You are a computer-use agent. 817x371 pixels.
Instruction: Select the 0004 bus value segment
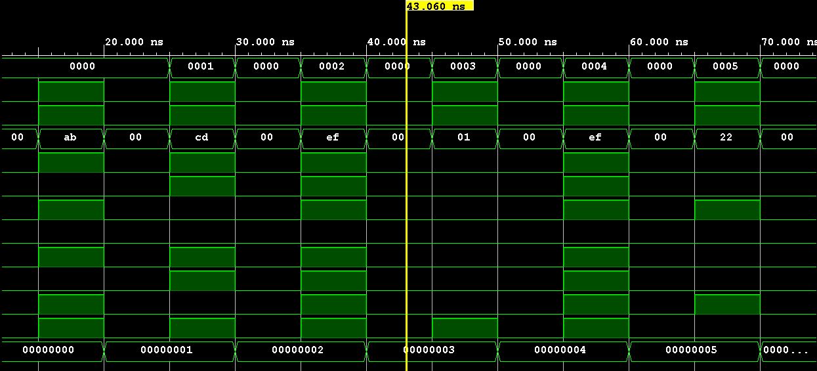[595, 66]
